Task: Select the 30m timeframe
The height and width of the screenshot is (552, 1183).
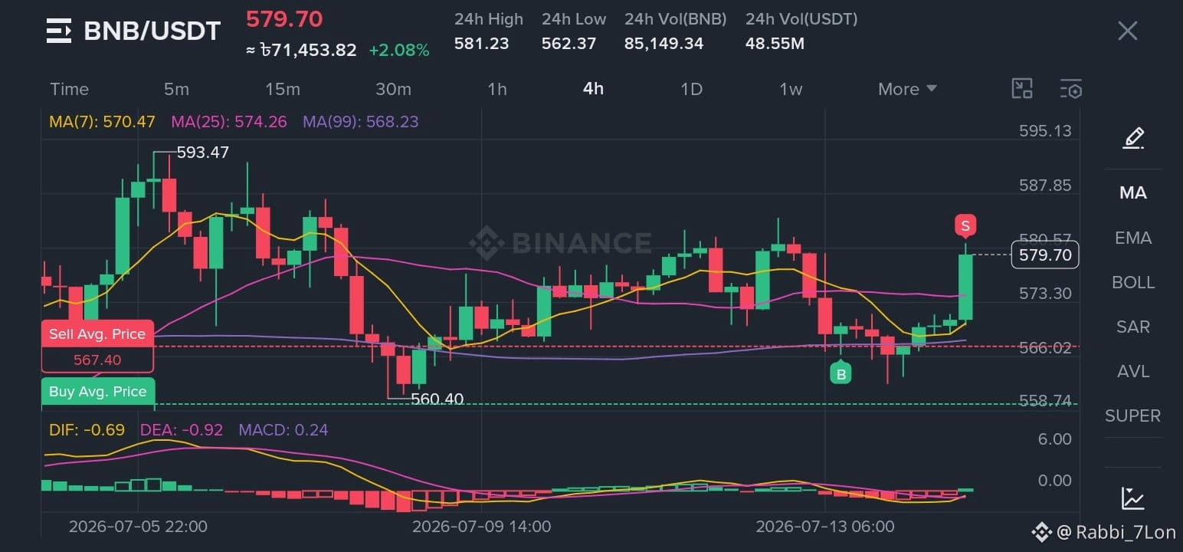Action: [393, 89]
